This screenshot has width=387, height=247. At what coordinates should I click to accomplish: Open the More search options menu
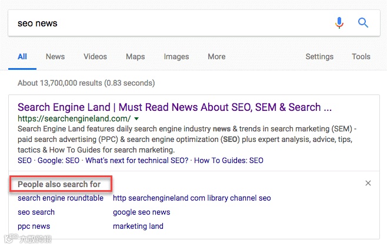pos(216,57)
